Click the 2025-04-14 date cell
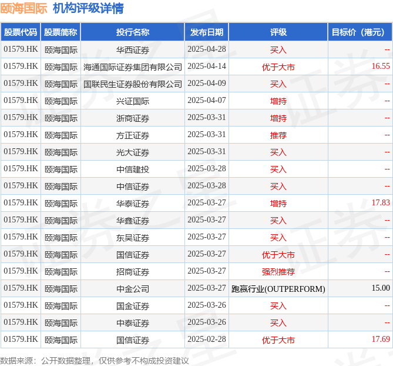Screen dimensions: 393x366 (x=207, y=66)
